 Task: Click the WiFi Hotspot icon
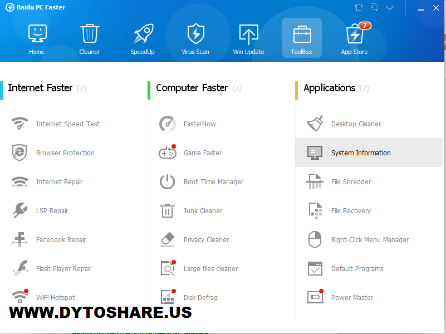point(20,296)
